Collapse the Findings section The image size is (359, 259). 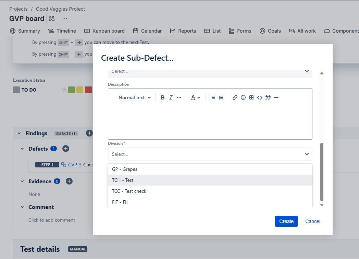click(19, 133)
